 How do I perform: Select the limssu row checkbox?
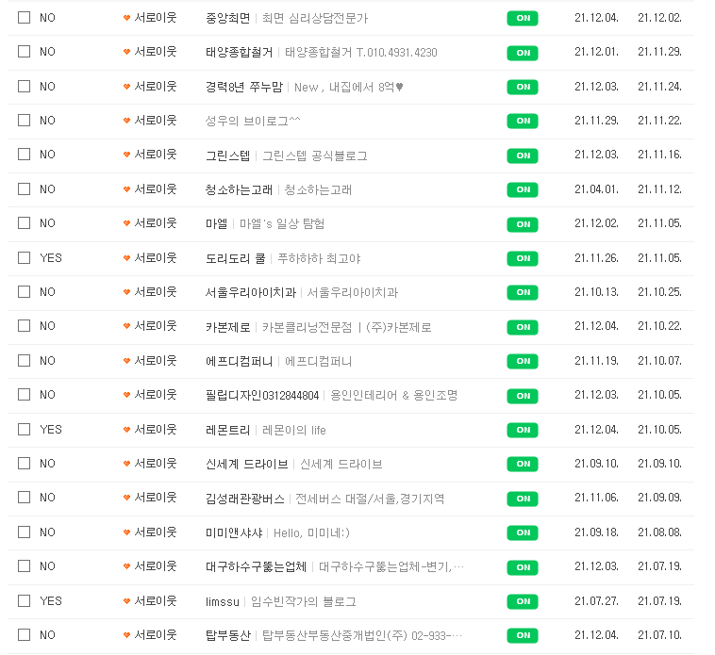click(x=25, y=600)
